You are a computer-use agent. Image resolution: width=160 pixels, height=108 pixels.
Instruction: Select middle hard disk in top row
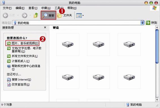(x=98, y=44)
